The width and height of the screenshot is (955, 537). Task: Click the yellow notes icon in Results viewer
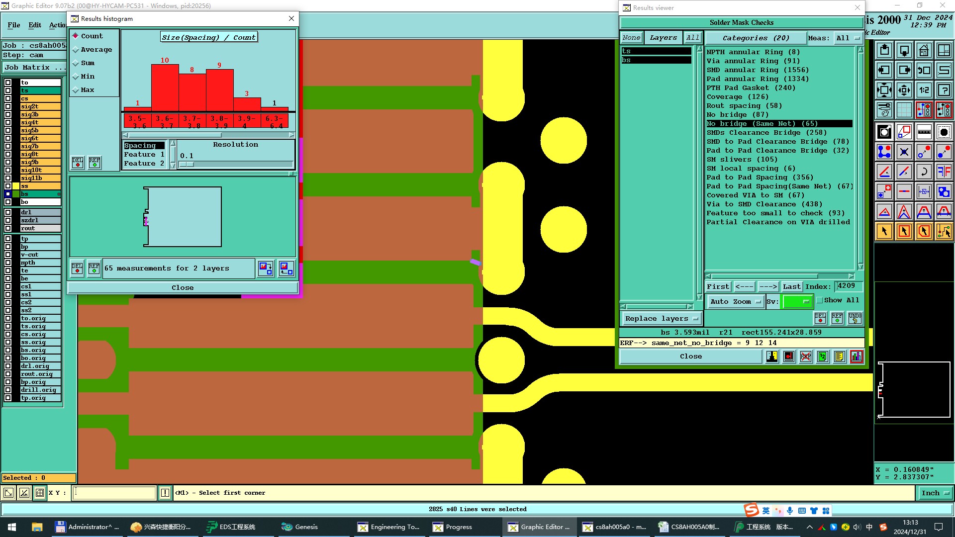[x=840, y=357]
